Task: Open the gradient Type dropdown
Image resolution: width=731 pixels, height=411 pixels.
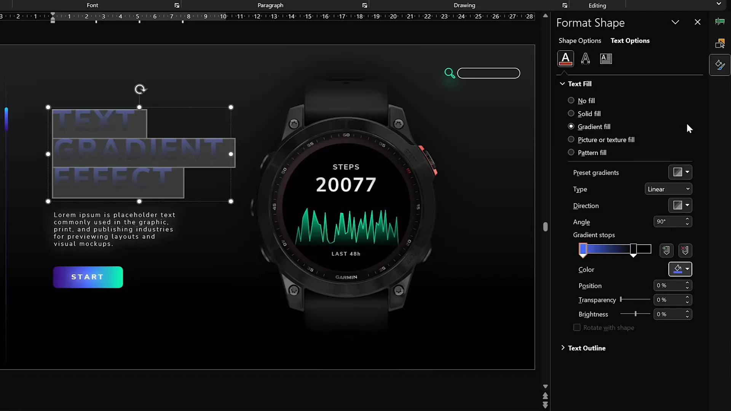Action: (x=669, y=189)
